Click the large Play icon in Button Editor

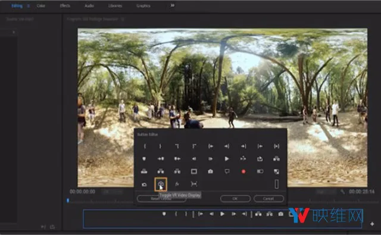pos(227,159)
